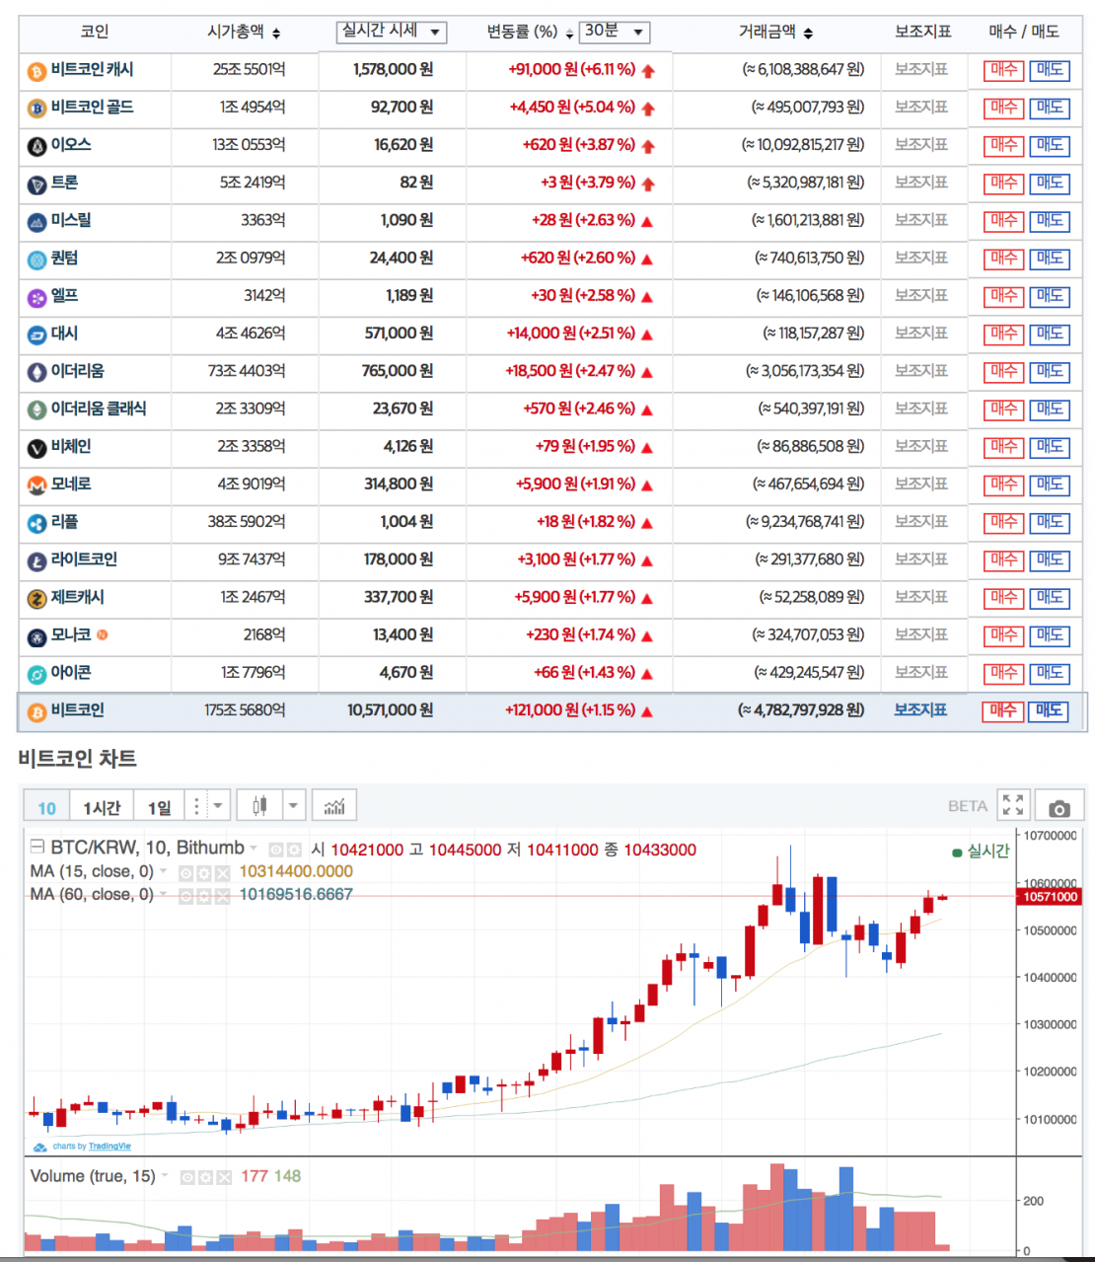The image size is (1095, 1262).
Task: Click the 아이콘 coin icon
Action: [36, 675]
